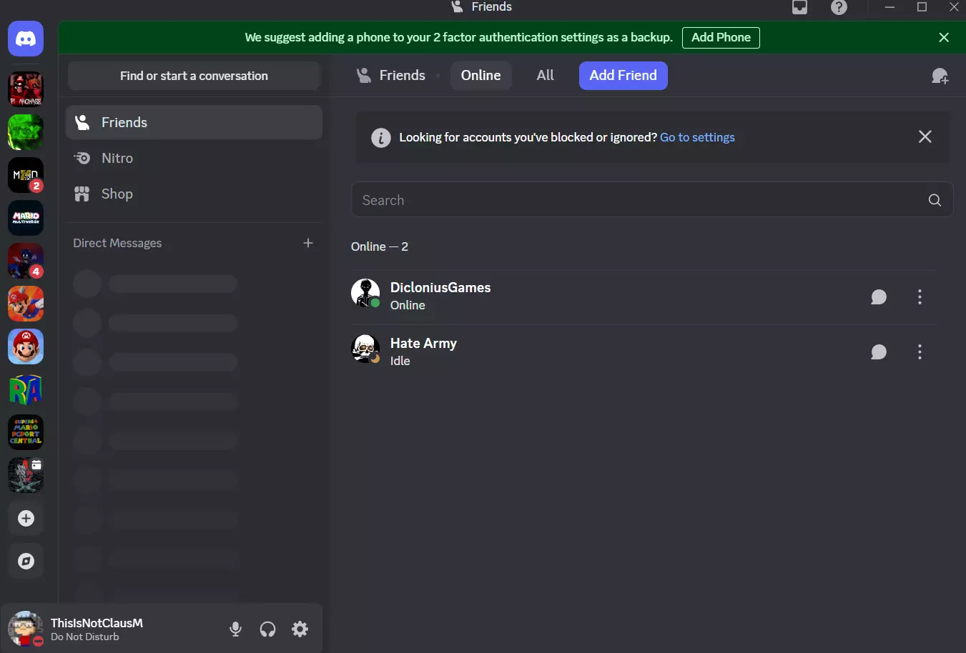
Task: Click the ThisIsNotClausM user avatar
Action: point(25,629)
